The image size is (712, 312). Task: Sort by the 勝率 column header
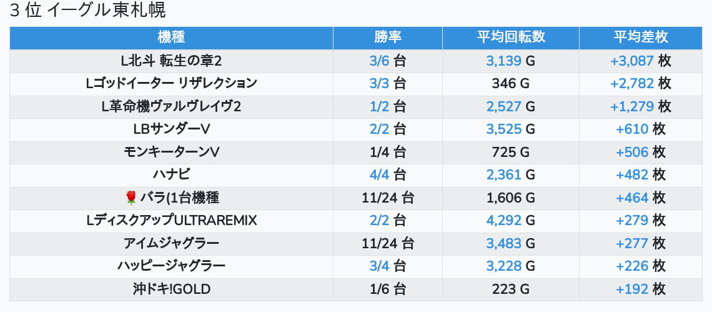coord(388,37)
